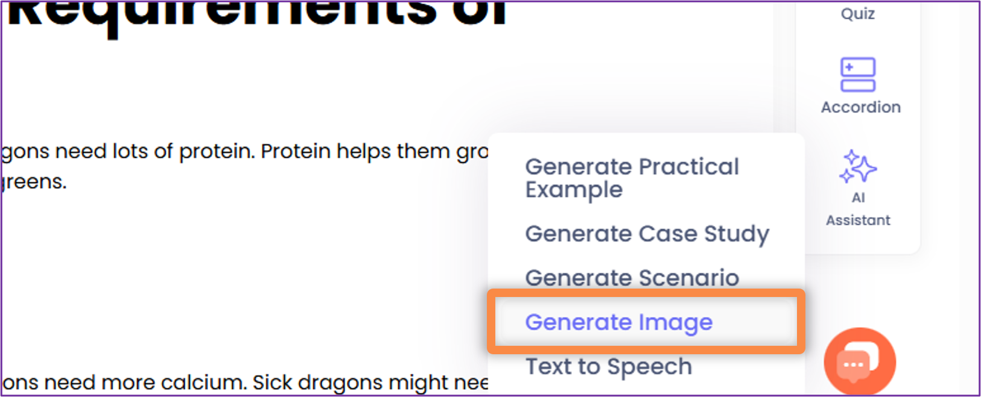Viewport: 981px width, 397px height.
Task: Click the Quiz label in sidebar
Action: click(x=857, y=14)
